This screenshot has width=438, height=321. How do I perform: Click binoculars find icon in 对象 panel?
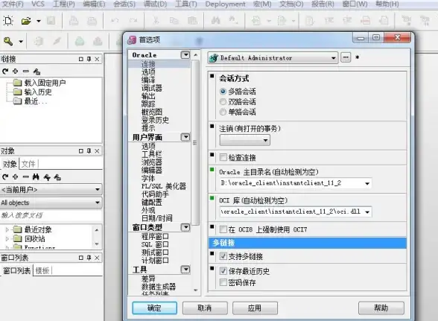pos(36,177)
